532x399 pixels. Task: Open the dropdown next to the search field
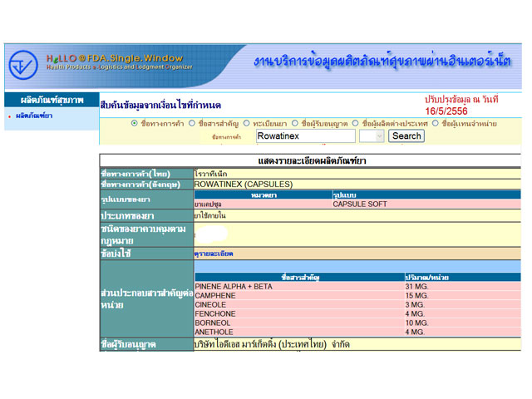pyautogui.click(x=372, y=136)
